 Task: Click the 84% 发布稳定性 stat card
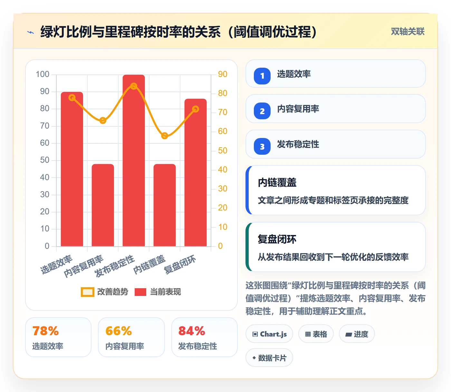[205, 337]
